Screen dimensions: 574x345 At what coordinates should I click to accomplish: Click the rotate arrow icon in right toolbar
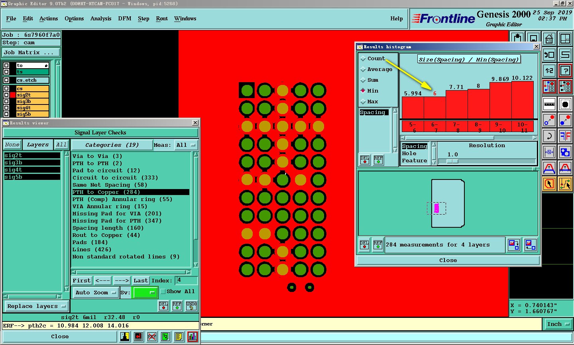pyautogui.click(x=549, y=136)
